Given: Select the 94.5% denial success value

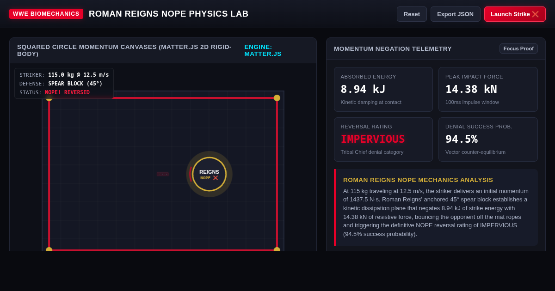Looking at the screenshot, I should point(462,139).
